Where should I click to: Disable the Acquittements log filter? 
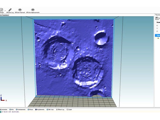[40, 110]
